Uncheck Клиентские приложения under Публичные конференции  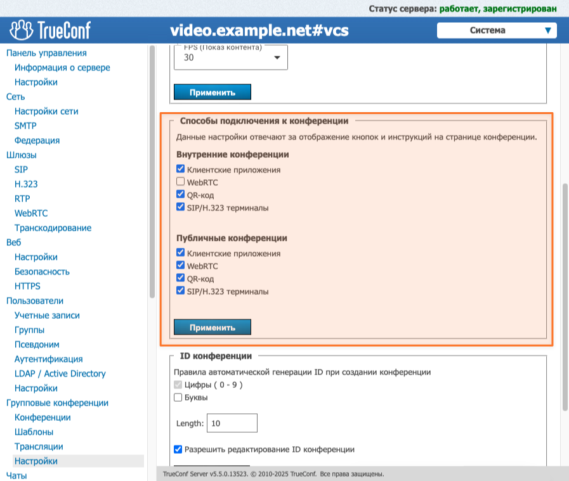pyautogui.click(x=180, y=252)
